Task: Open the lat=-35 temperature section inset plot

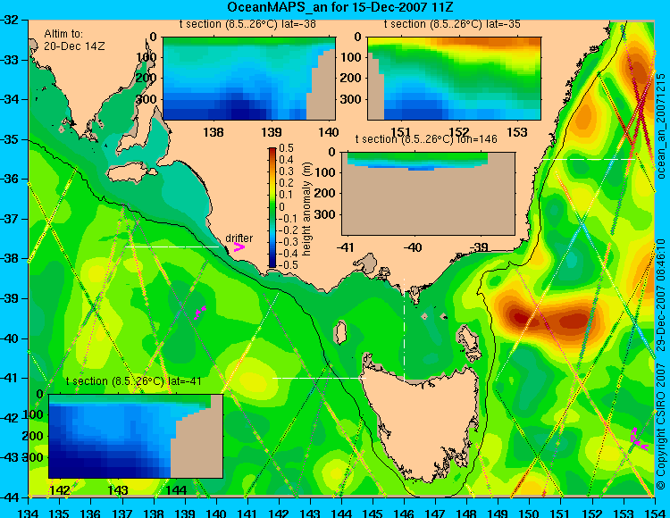Action: tap(454, 79)
